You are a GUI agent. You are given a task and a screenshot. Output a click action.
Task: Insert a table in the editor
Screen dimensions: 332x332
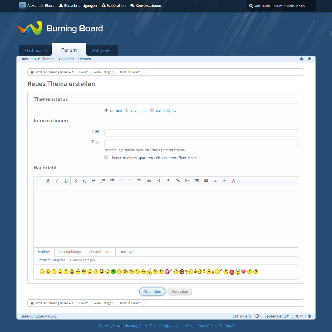[x=197, y=181]
